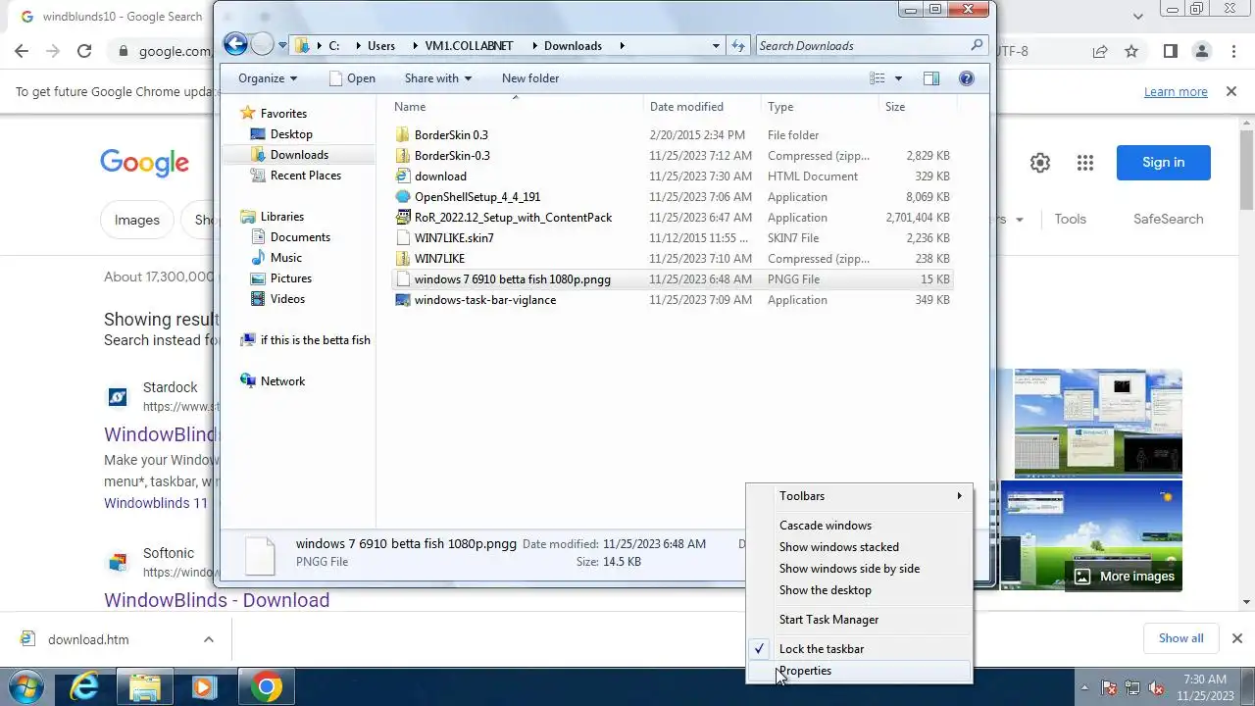Open the Music library
Screen dimensions: 1255x706
coord(286,258)
